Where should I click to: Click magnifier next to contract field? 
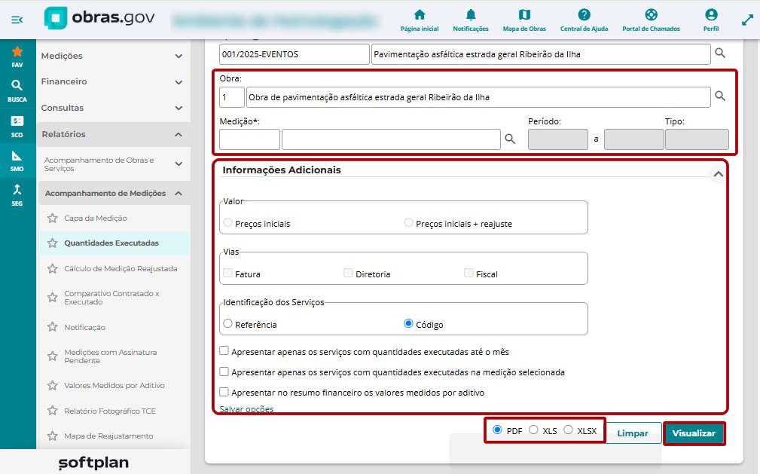coord(720,54)
